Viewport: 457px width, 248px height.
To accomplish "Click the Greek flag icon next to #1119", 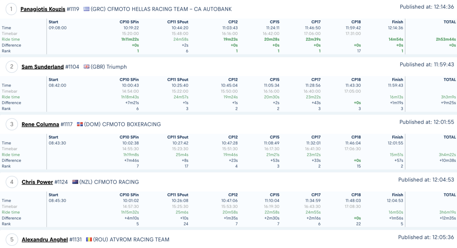I will 86,9.
